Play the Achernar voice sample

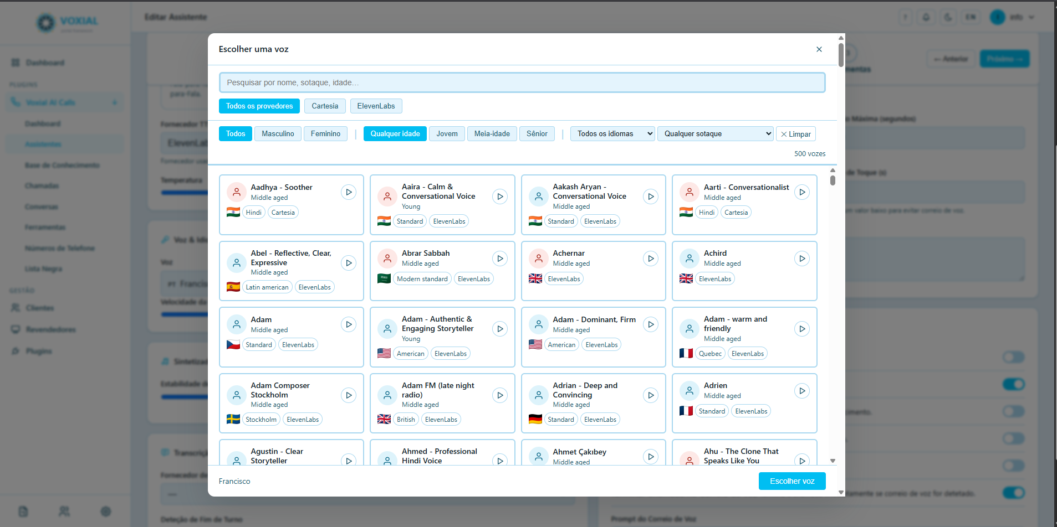tap(651, 259)
